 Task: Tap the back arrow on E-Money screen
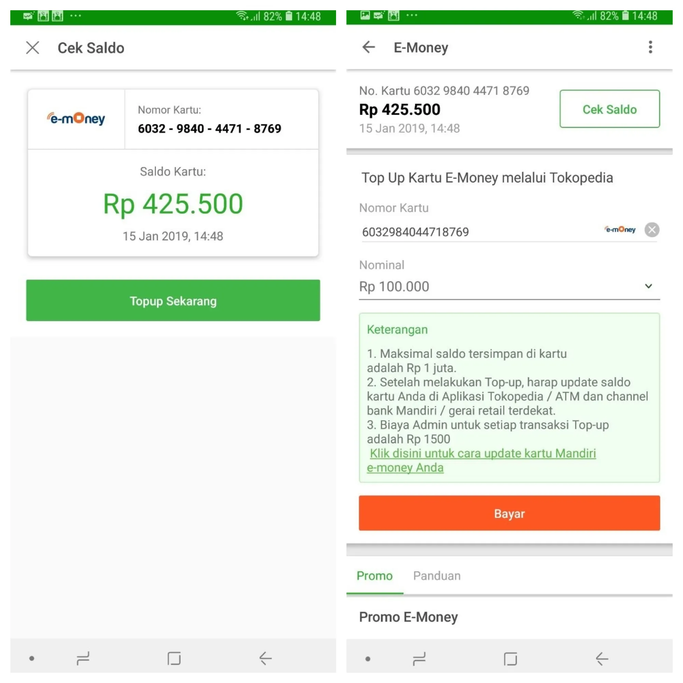coord(368,47)
